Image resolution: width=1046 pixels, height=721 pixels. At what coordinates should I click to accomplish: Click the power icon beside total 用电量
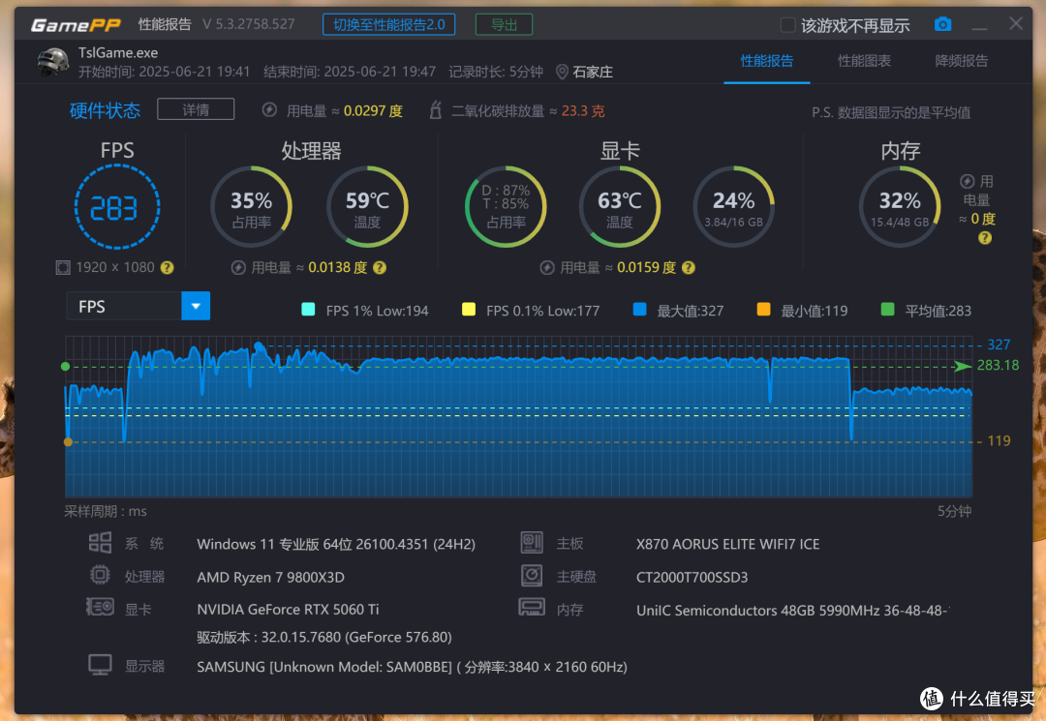coord(269,110)
